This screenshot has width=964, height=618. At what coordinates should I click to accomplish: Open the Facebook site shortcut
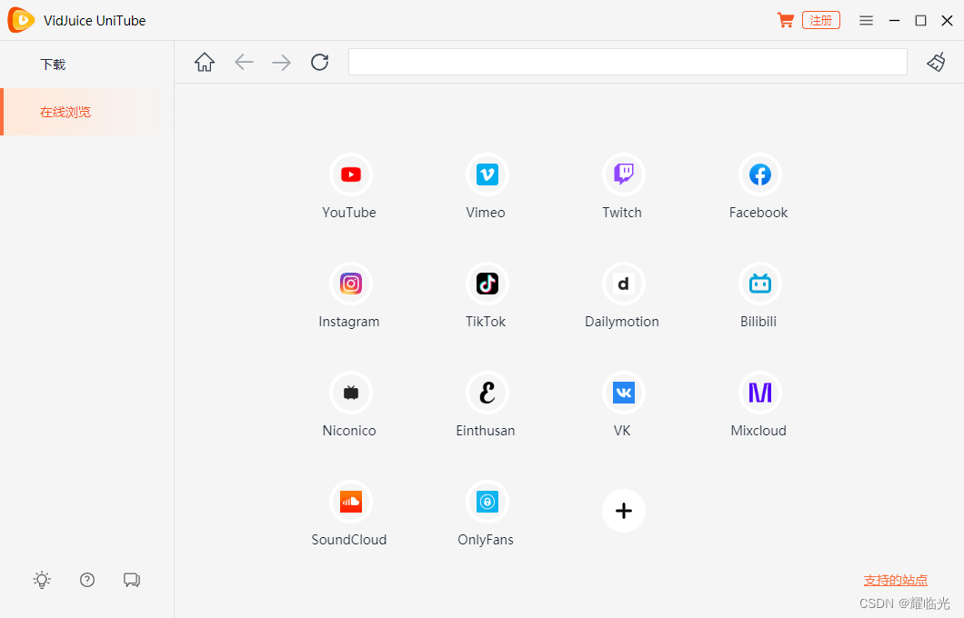[760, 174]
